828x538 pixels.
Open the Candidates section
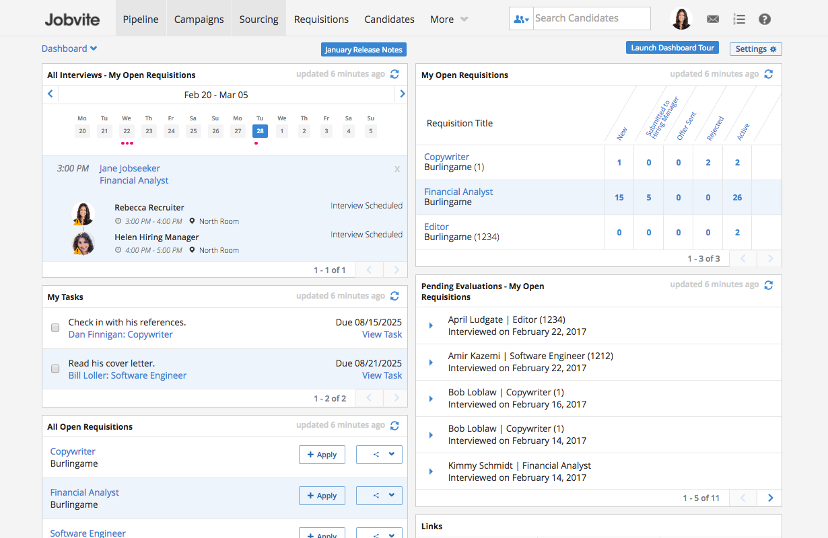[389, 19]
